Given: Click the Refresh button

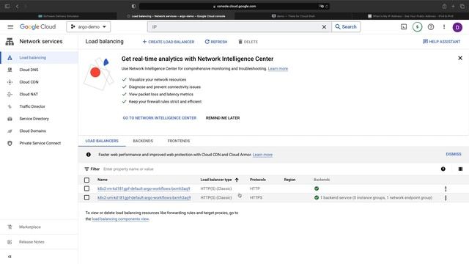Looking at the screenshot, I should click(x=216, y=42).
